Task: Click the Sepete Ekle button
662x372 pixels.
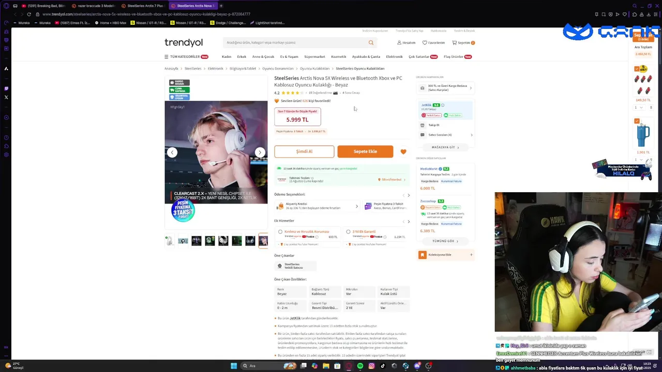Action: pyautogui.click(x=365, y=151)
